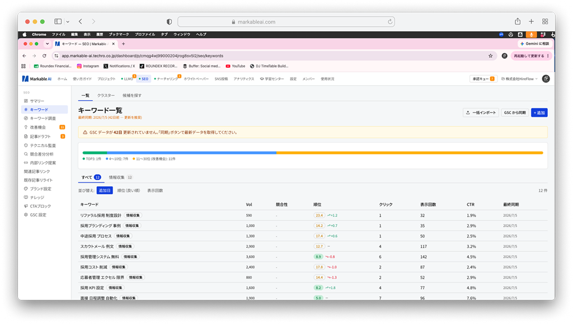This screenshot has width=573, height=324.
Task: Click green segment of ranking distribution bar
Action: click(95, 153)
